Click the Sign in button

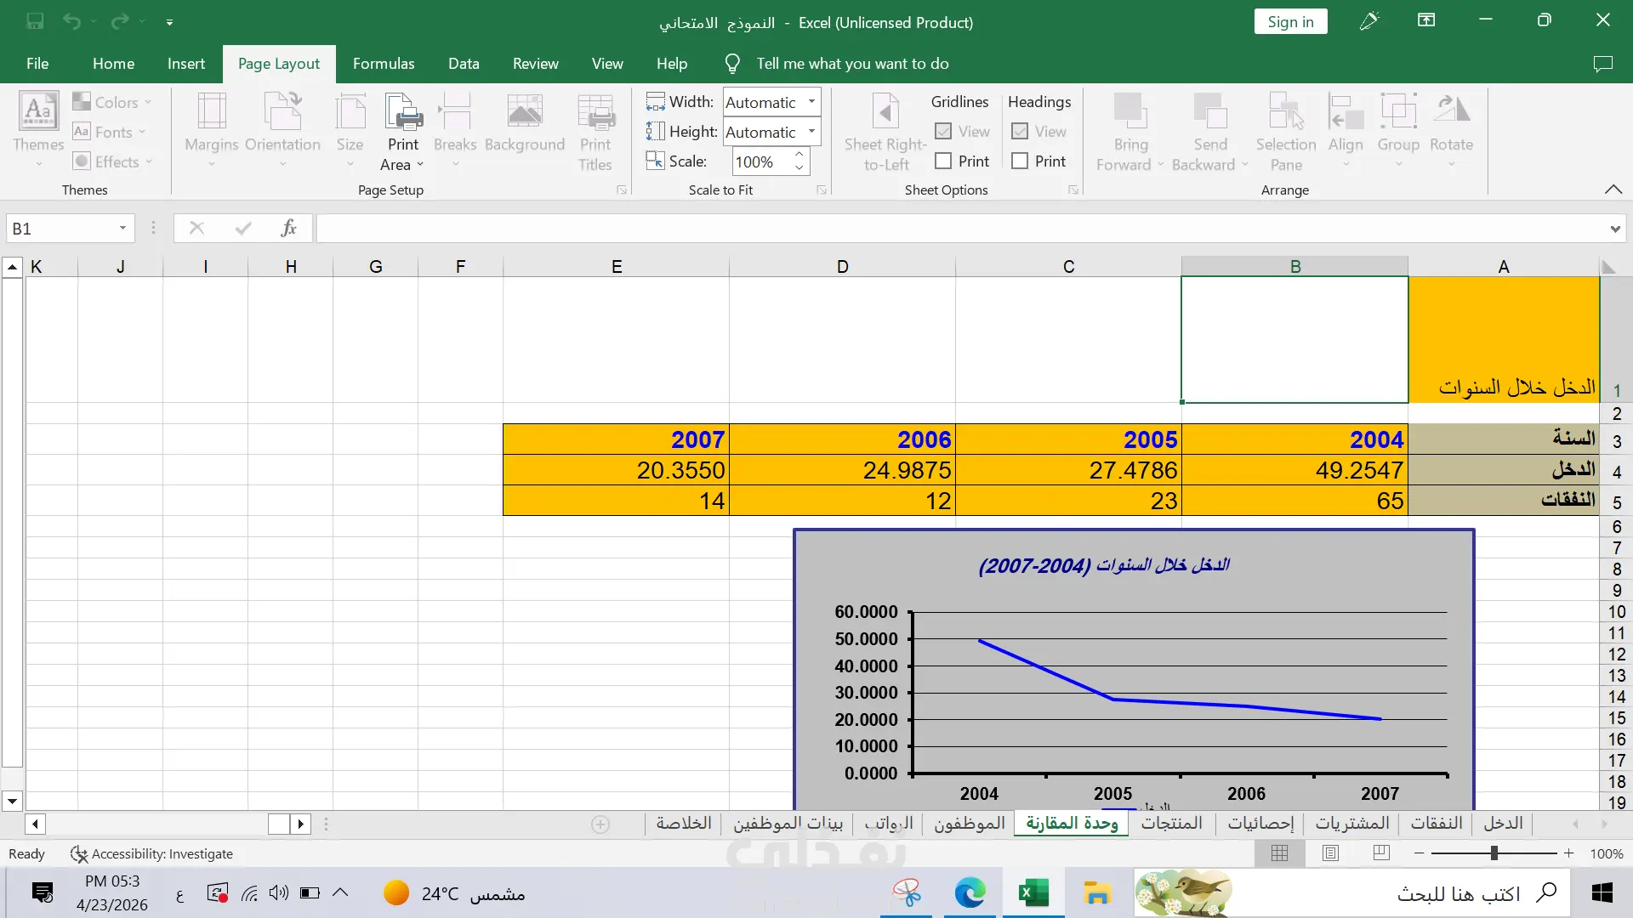click(x=1290, y=21)
